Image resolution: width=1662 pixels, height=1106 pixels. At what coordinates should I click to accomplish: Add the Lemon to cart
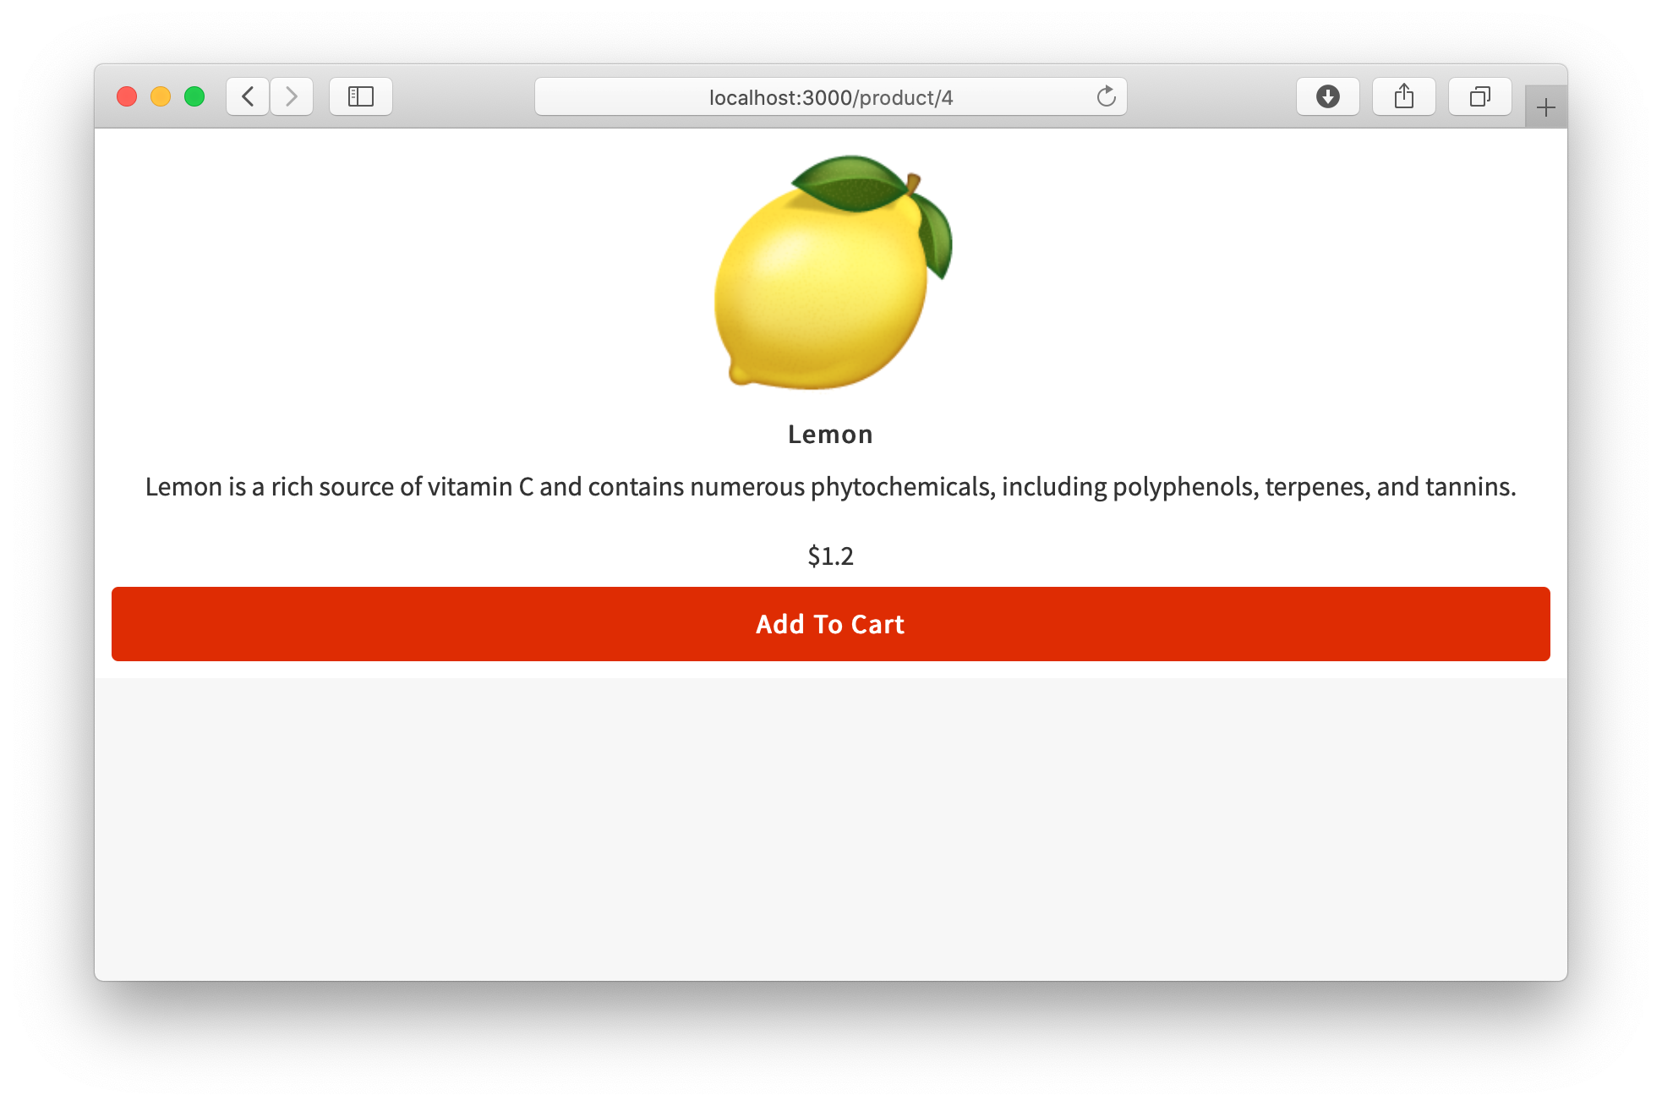pos(830,624)
